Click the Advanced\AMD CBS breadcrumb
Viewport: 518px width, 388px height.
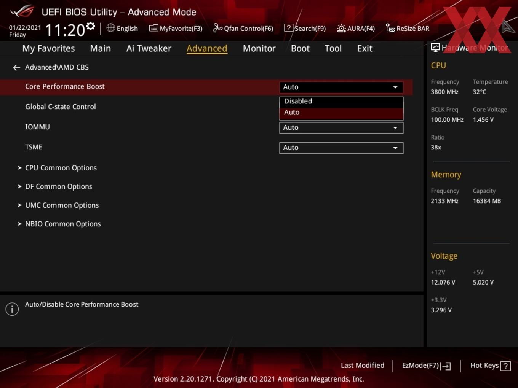point(57,67)
